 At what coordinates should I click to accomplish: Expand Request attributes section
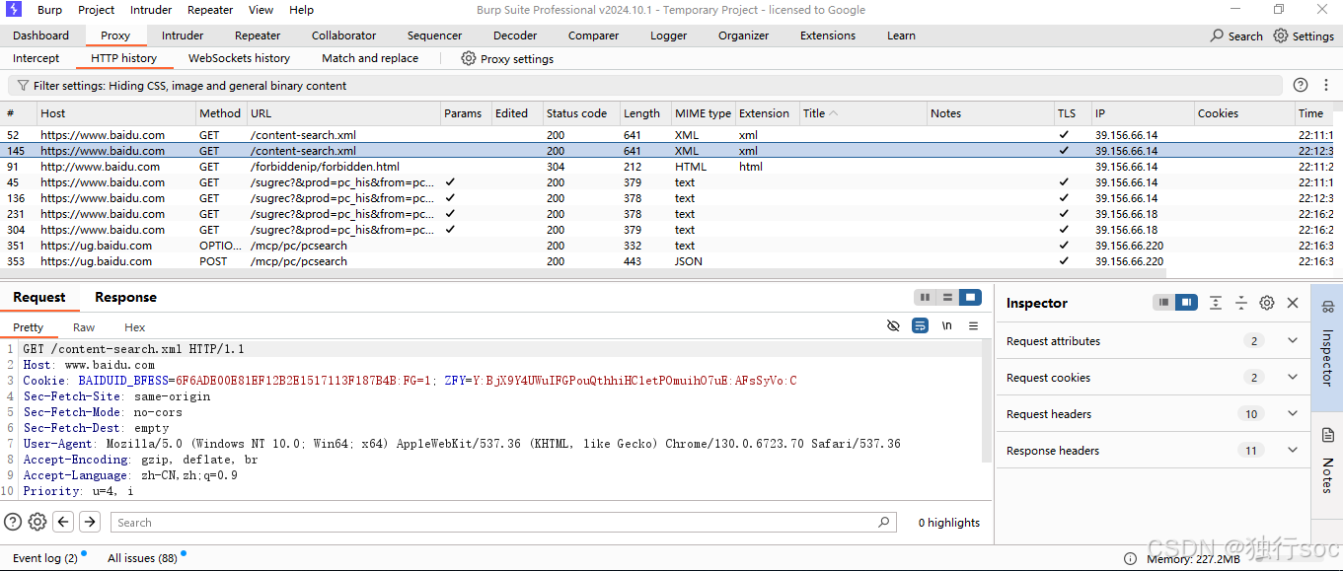(1293, 340)
